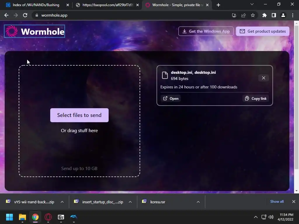
Task: Open Opera browser from taskbar
Action: [48, 217]
